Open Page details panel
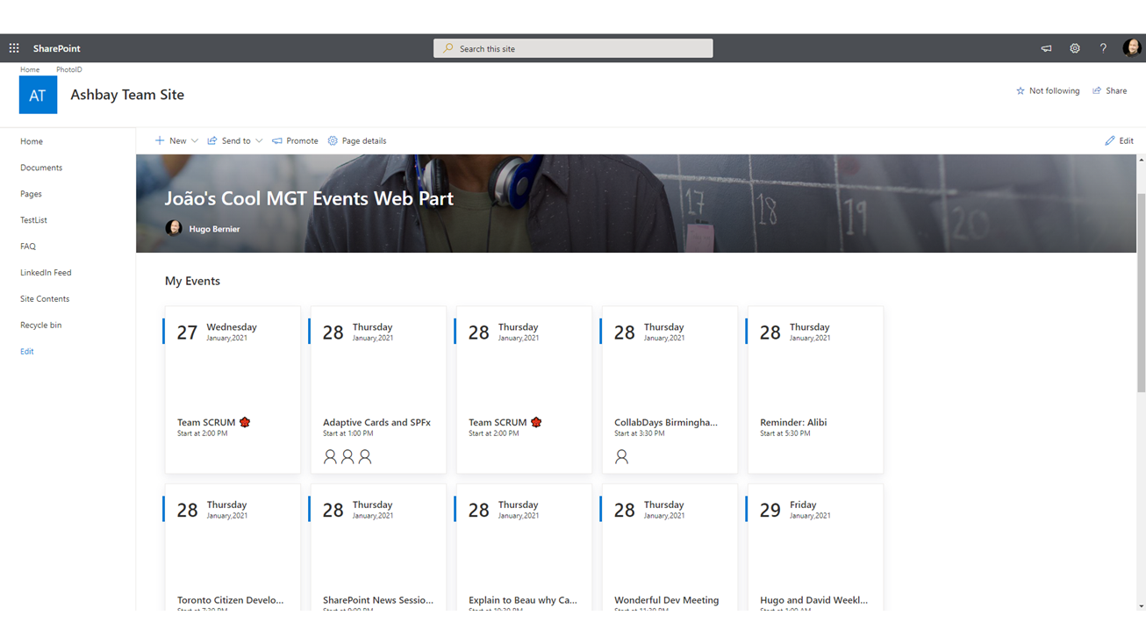Viewport: 1146px width, 644px height. pos(357,140)
